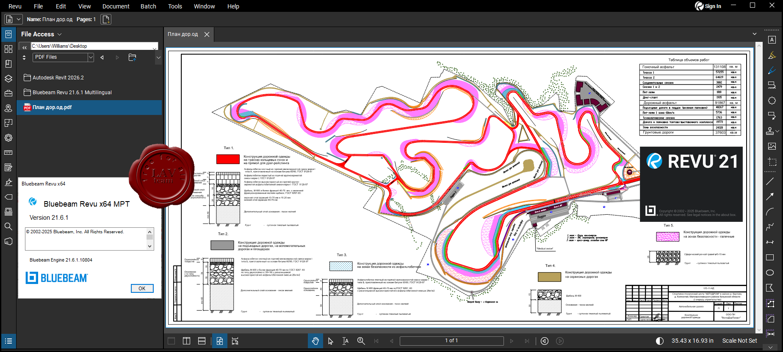The image size is (783, 352).
Task: Select the Line tool
Action: click(x=770, y=181)
